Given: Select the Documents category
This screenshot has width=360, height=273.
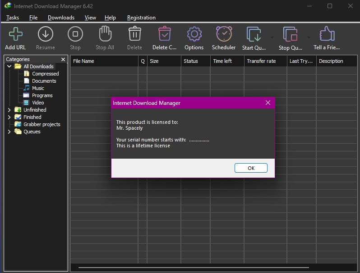Looking at the screenshot, I should coord(44,81).
